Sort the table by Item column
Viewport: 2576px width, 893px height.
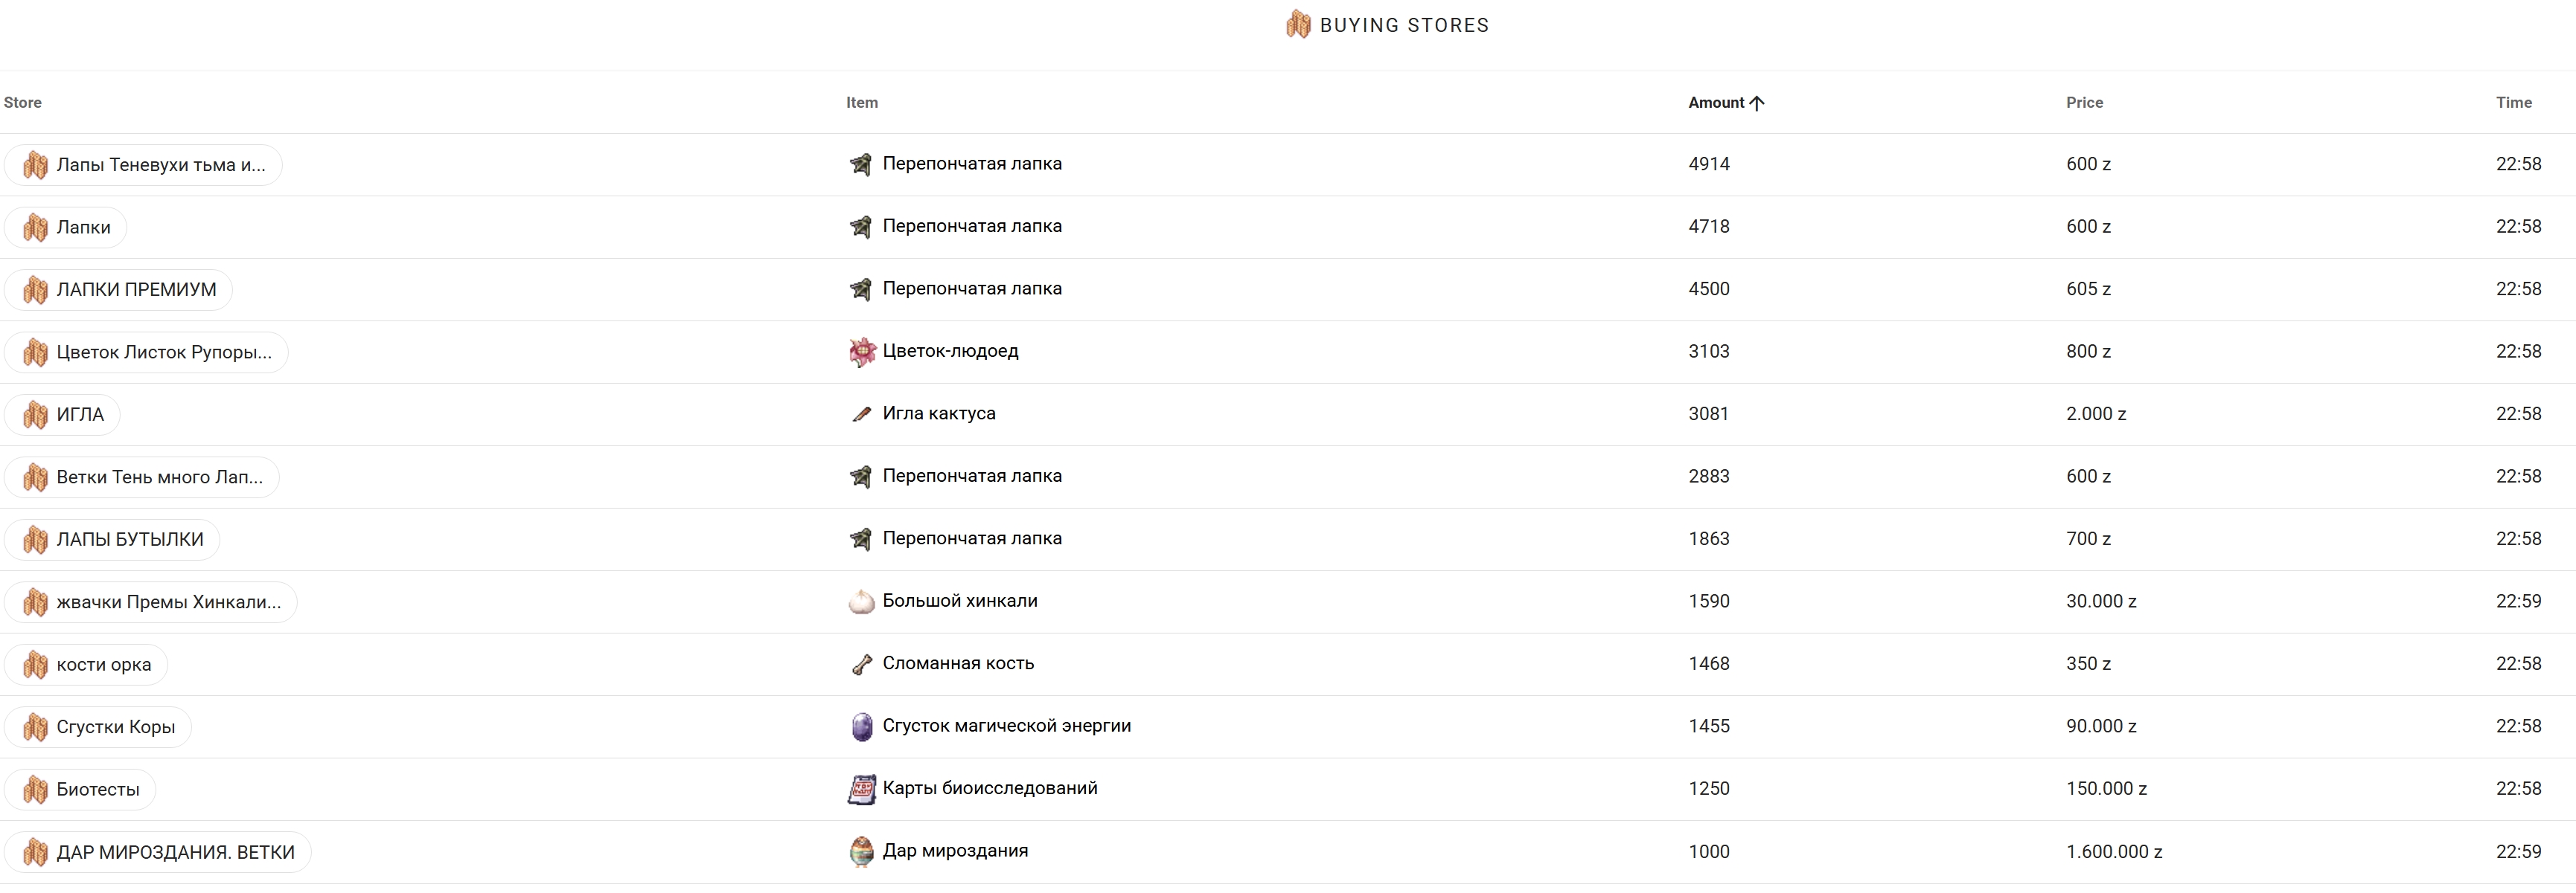862,103
